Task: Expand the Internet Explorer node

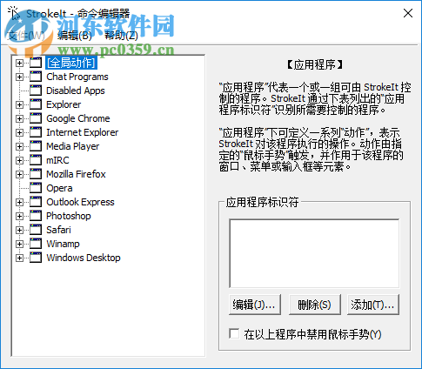Action: [19, 132]
